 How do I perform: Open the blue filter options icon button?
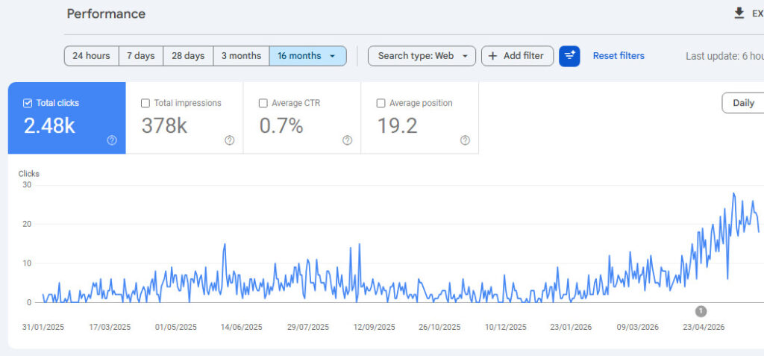point(569,56)
